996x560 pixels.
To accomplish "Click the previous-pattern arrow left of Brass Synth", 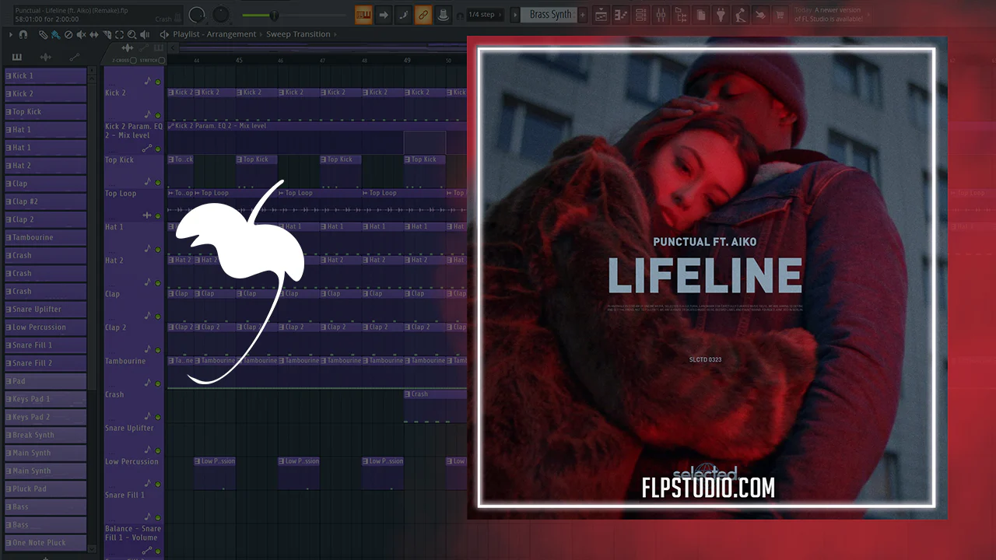I will (x=515, y=14).
